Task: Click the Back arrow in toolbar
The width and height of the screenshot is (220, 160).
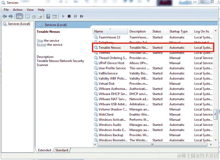Action: [x=5, y=17]
